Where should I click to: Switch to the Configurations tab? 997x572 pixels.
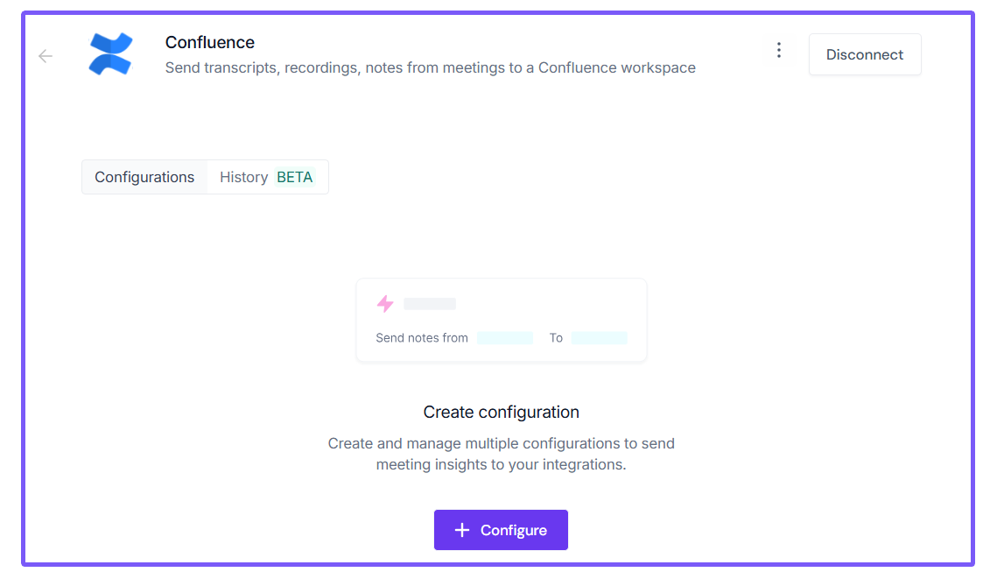[x=144, y=177]
